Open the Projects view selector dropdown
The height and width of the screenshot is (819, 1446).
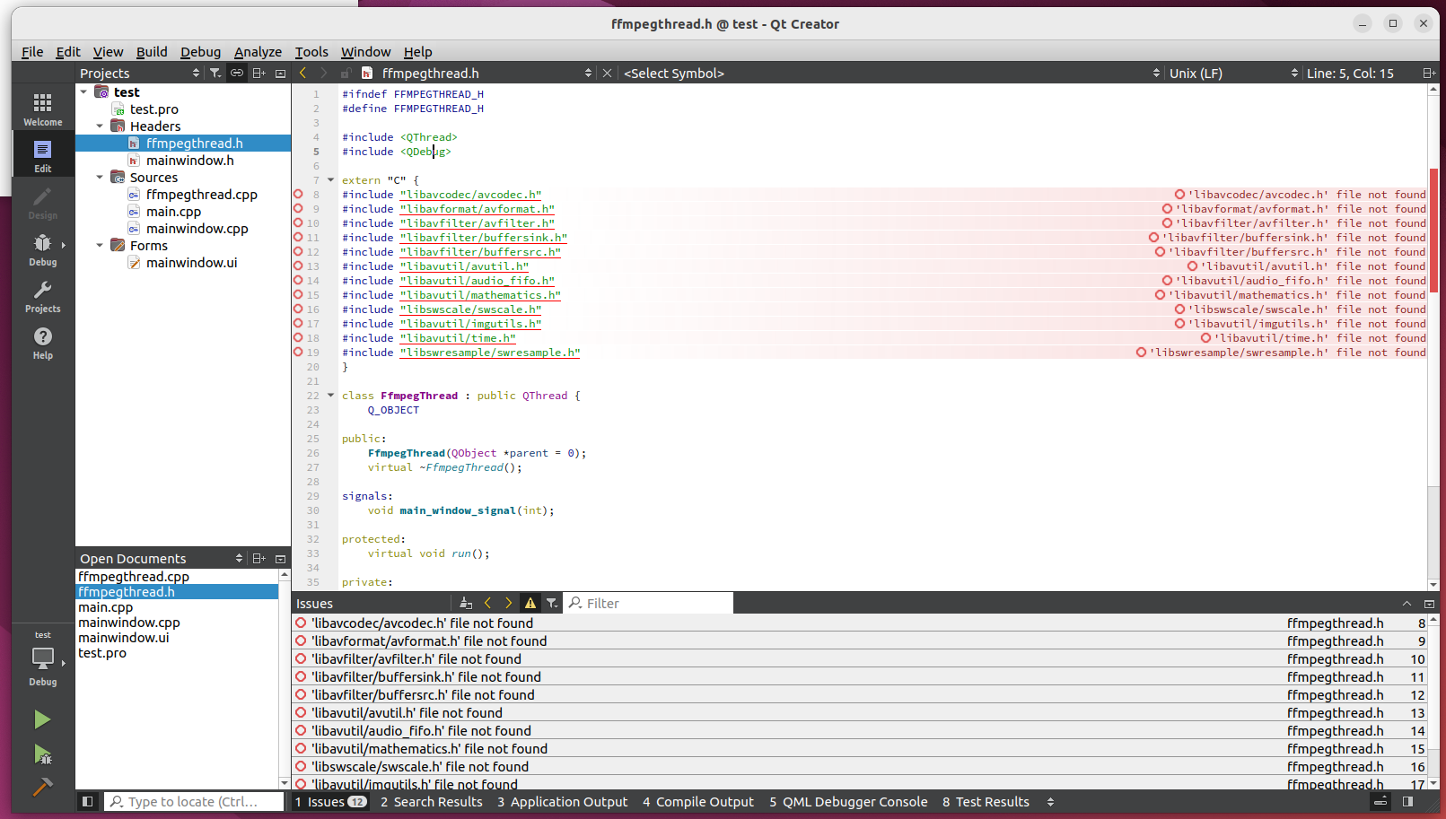tap(140, 73)
